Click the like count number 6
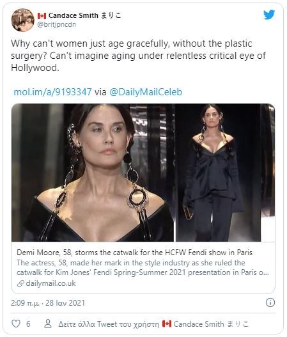287x337 pixels. pyautogui.click(x=28, y=324)
